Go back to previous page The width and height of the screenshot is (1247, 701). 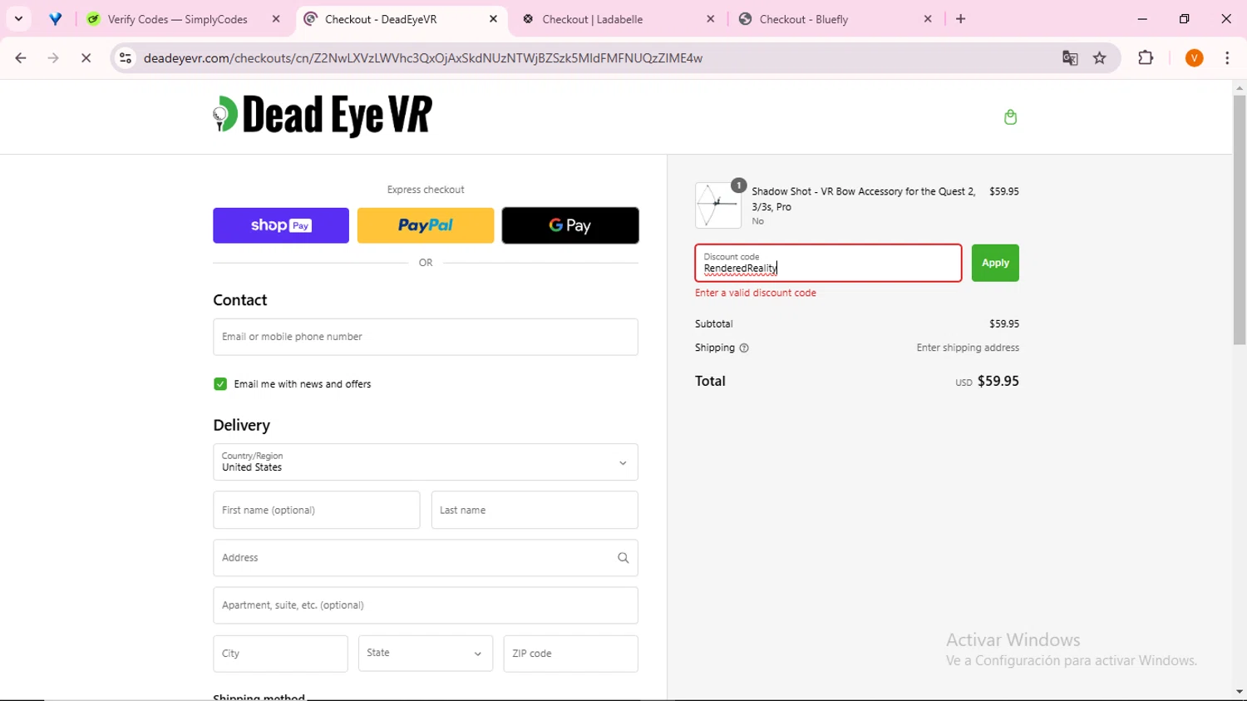click(21, 58)
